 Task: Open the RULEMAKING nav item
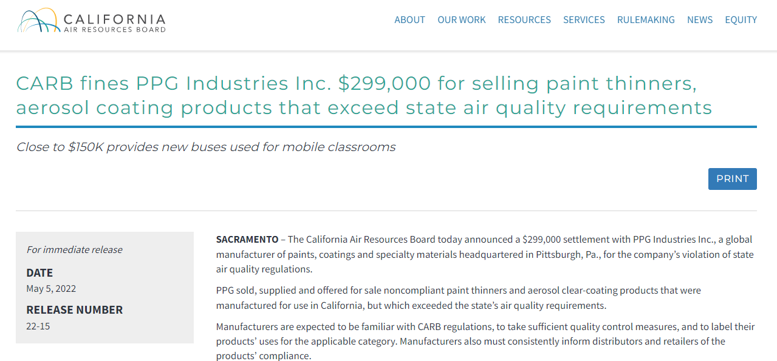tap(646, 20)
